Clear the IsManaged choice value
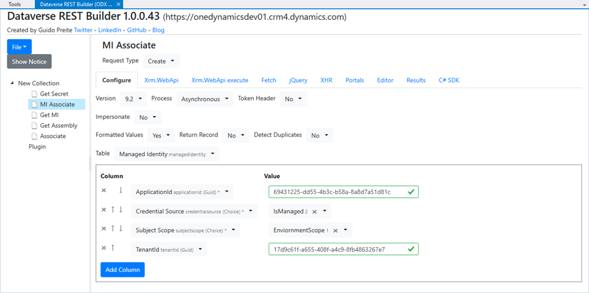 pos(315,212)
